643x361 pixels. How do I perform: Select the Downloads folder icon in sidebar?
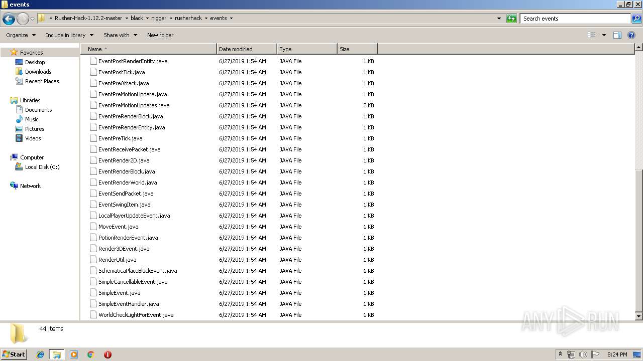(19, 72)
